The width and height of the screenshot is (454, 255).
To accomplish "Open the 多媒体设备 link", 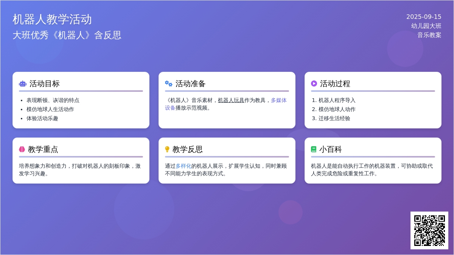I will click(278, 100).
